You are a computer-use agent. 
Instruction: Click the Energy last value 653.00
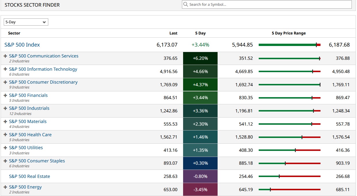pyautogui.click(x=171, y=190)
